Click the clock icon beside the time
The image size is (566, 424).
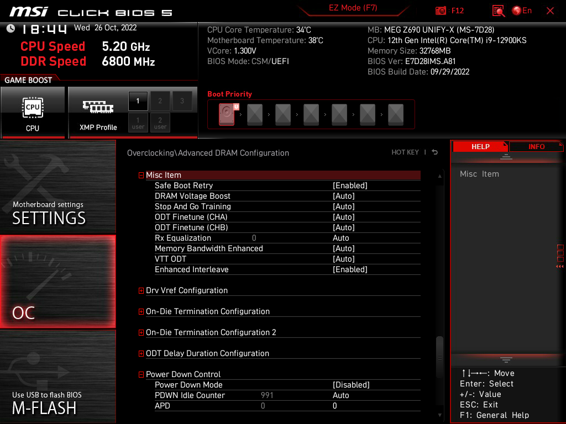tap(11, 28)
